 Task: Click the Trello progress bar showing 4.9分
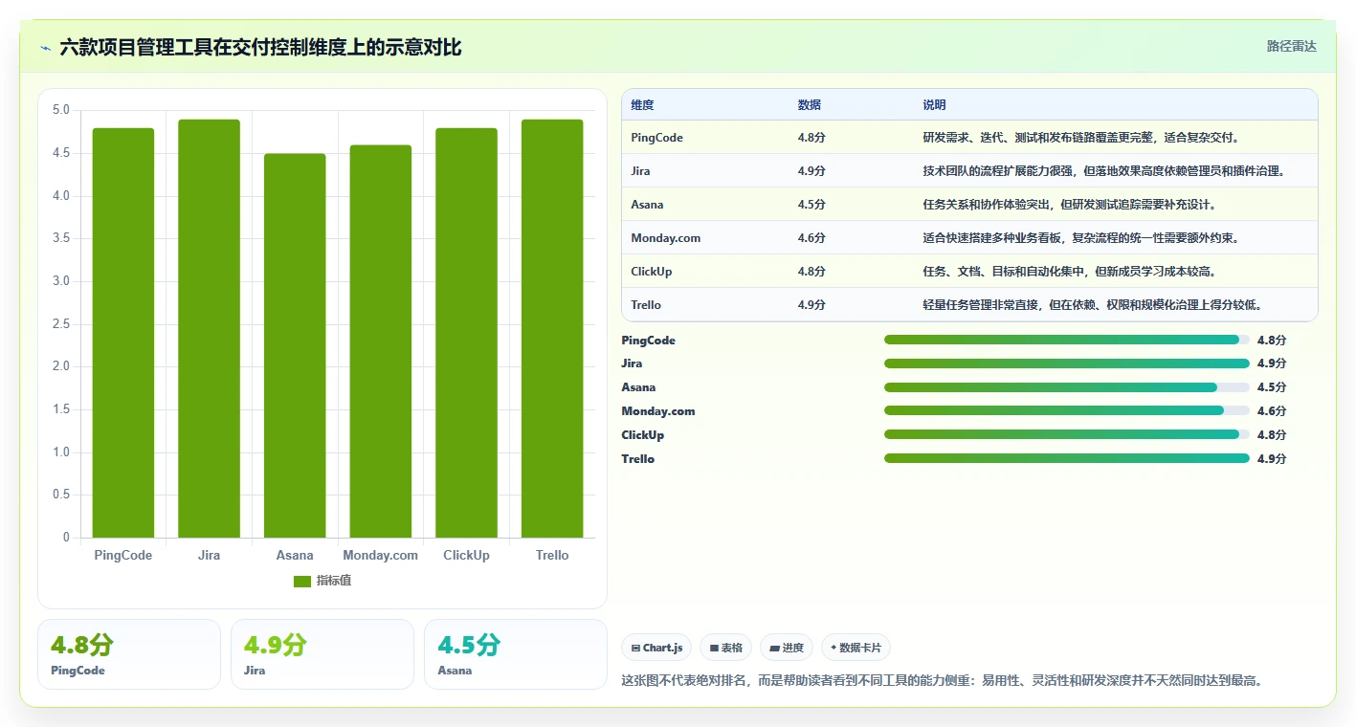(x=1067, y=458)
